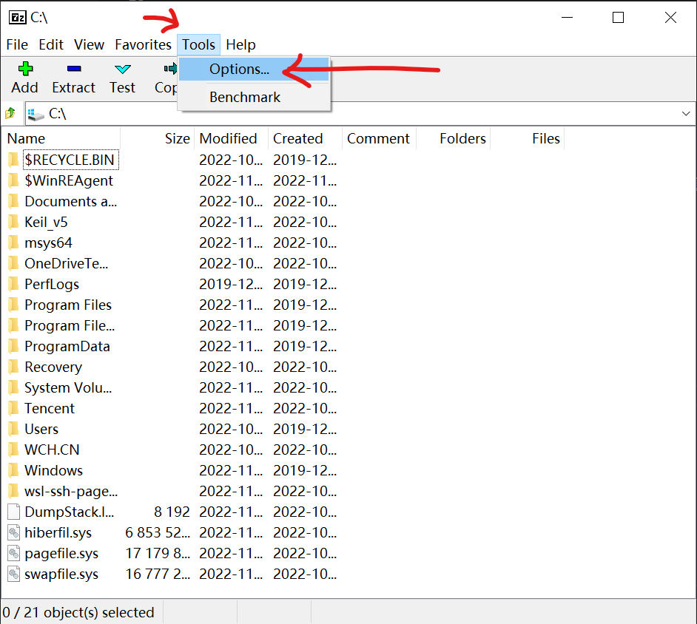Click the DumpStack log file icon
Screen dimensions: 697x624
13,512
